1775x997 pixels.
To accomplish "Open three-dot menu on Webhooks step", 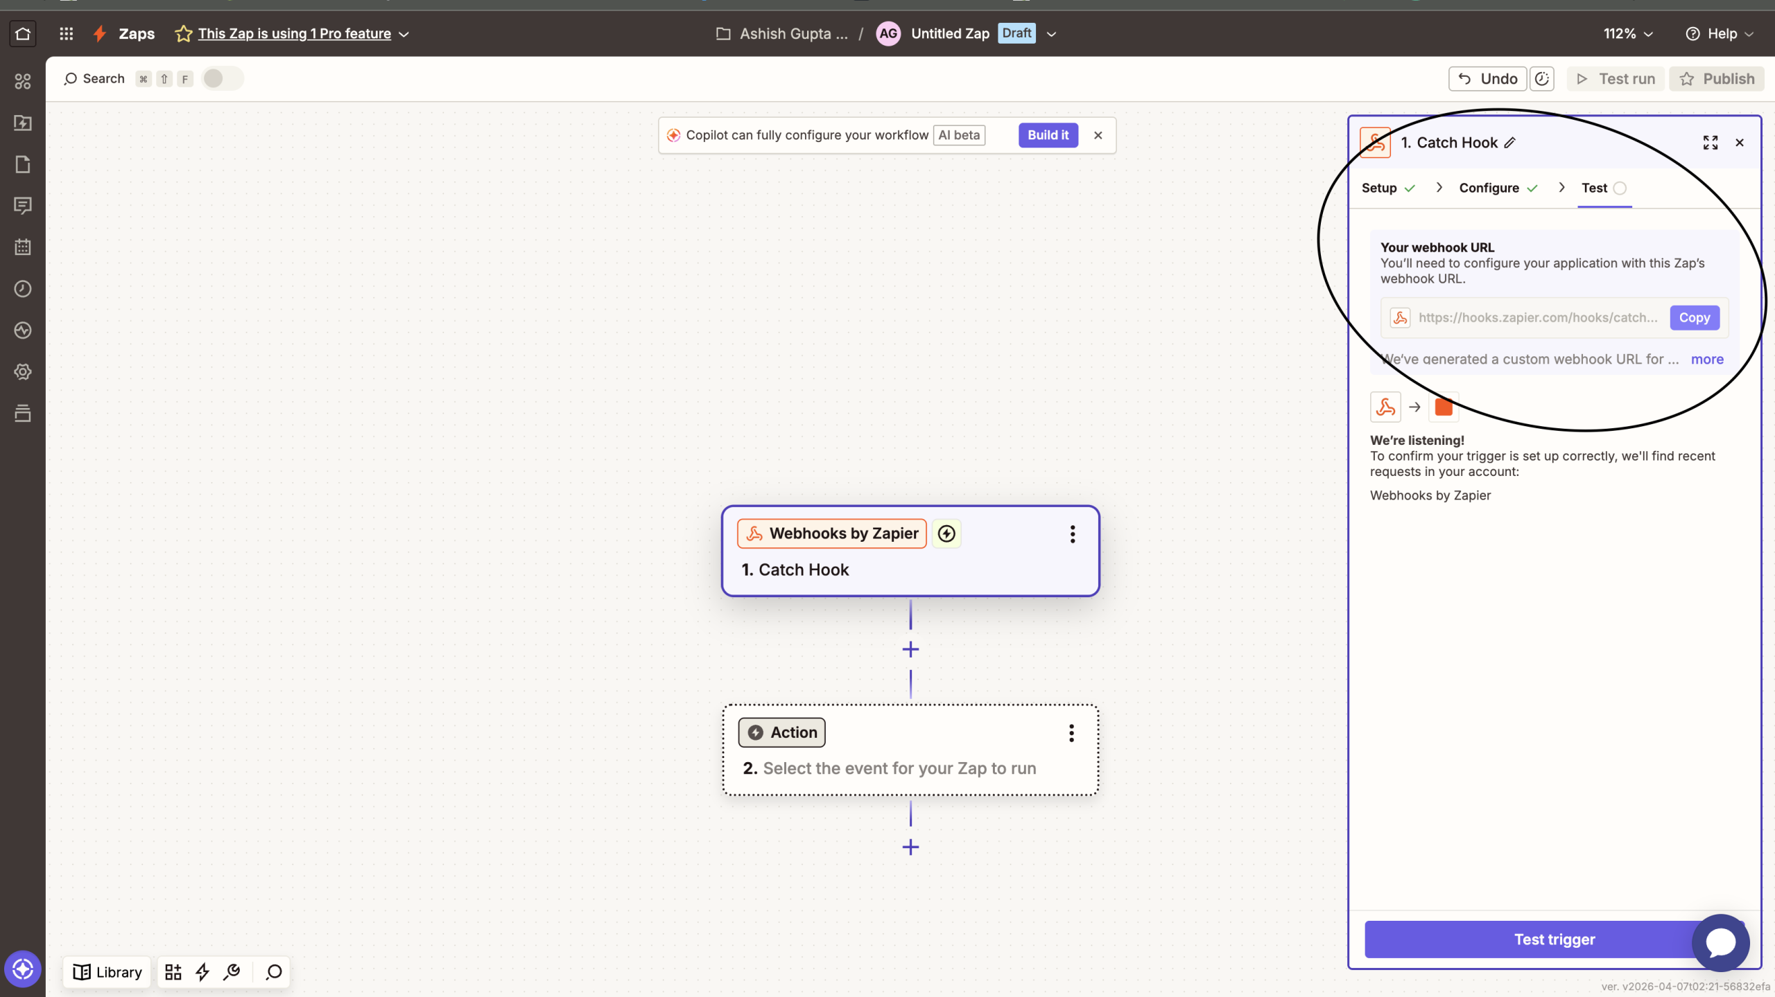I will (x=1072, y=534).
